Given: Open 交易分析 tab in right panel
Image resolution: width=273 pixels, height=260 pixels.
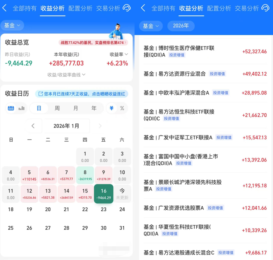Looking at the screenshot, I should coord(247,8).
